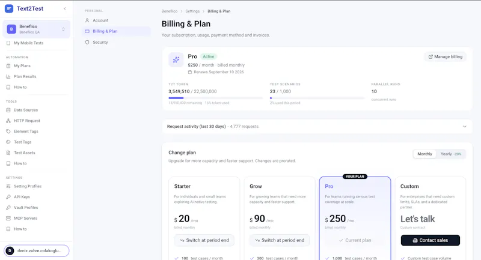Go to Settings in the breadcrumb
This screenshot has height=260, width=481.
click(192, 11)
